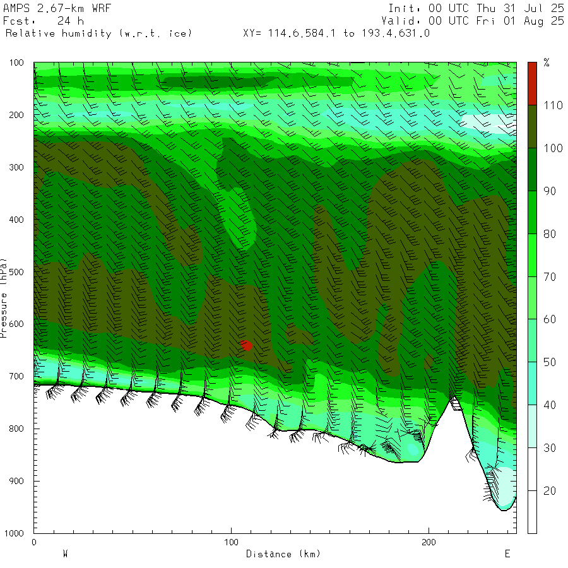Click the '50' colorbar tick label
568x568 pixels.
pos(550,362)
